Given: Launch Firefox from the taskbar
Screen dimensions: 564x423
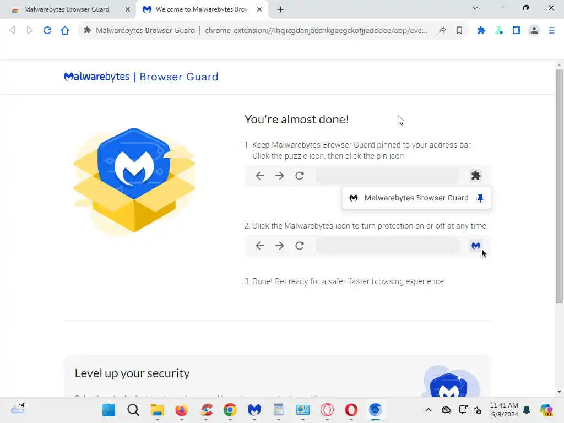Looking at the screenshot, I should 181,410.
